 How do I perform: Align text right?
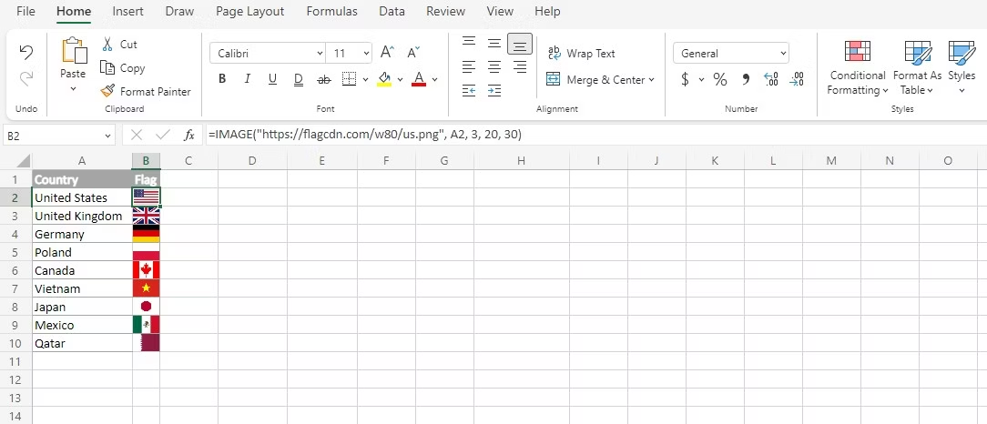point(520,66)
